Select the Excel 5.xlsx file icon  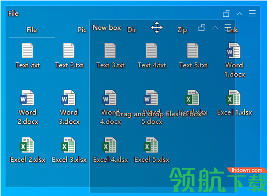point(151,145)
